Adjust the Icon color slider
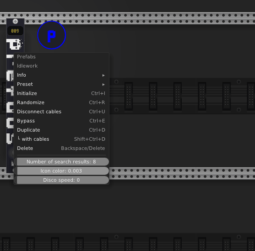 pos(61,171)
